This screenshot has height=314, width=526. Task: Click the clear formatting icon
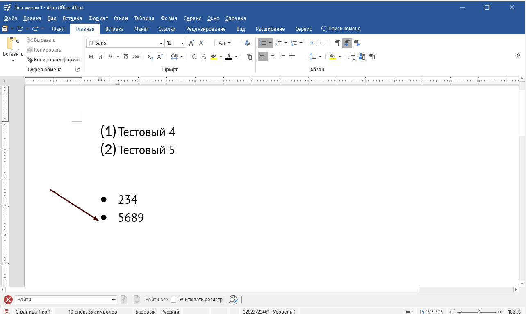[248, 43]
